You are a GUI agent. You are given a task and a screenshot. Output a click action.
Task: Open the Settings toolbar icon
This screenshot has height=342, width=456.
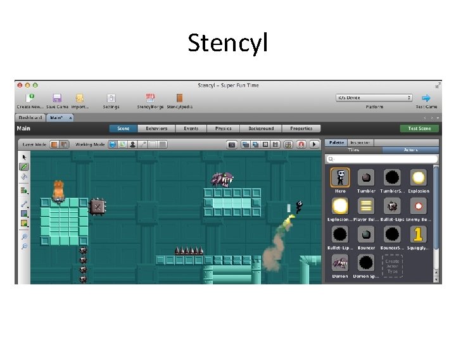pyautogui.click(x=111, y=98)
